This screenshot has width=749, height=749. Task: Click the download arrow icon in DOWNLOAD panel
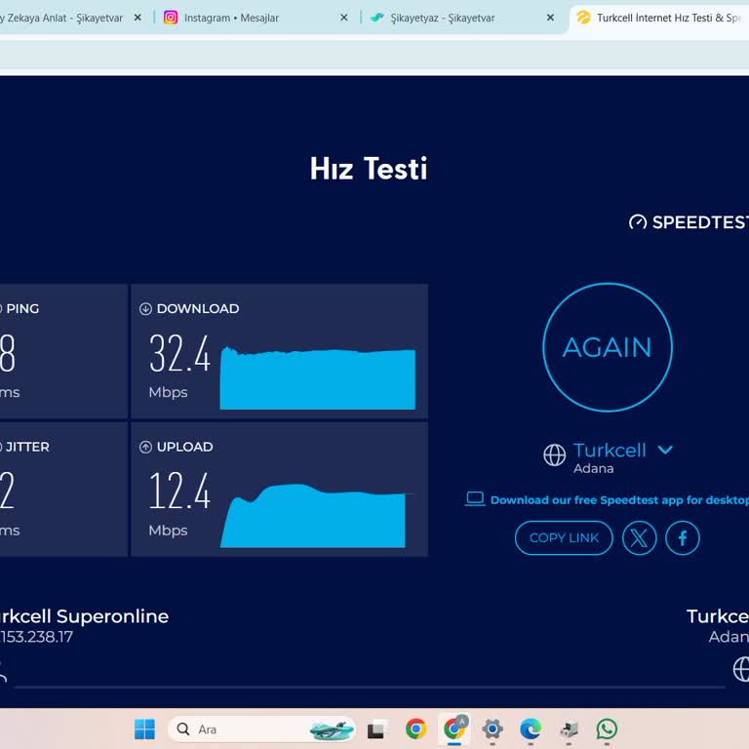coord(145,309)
